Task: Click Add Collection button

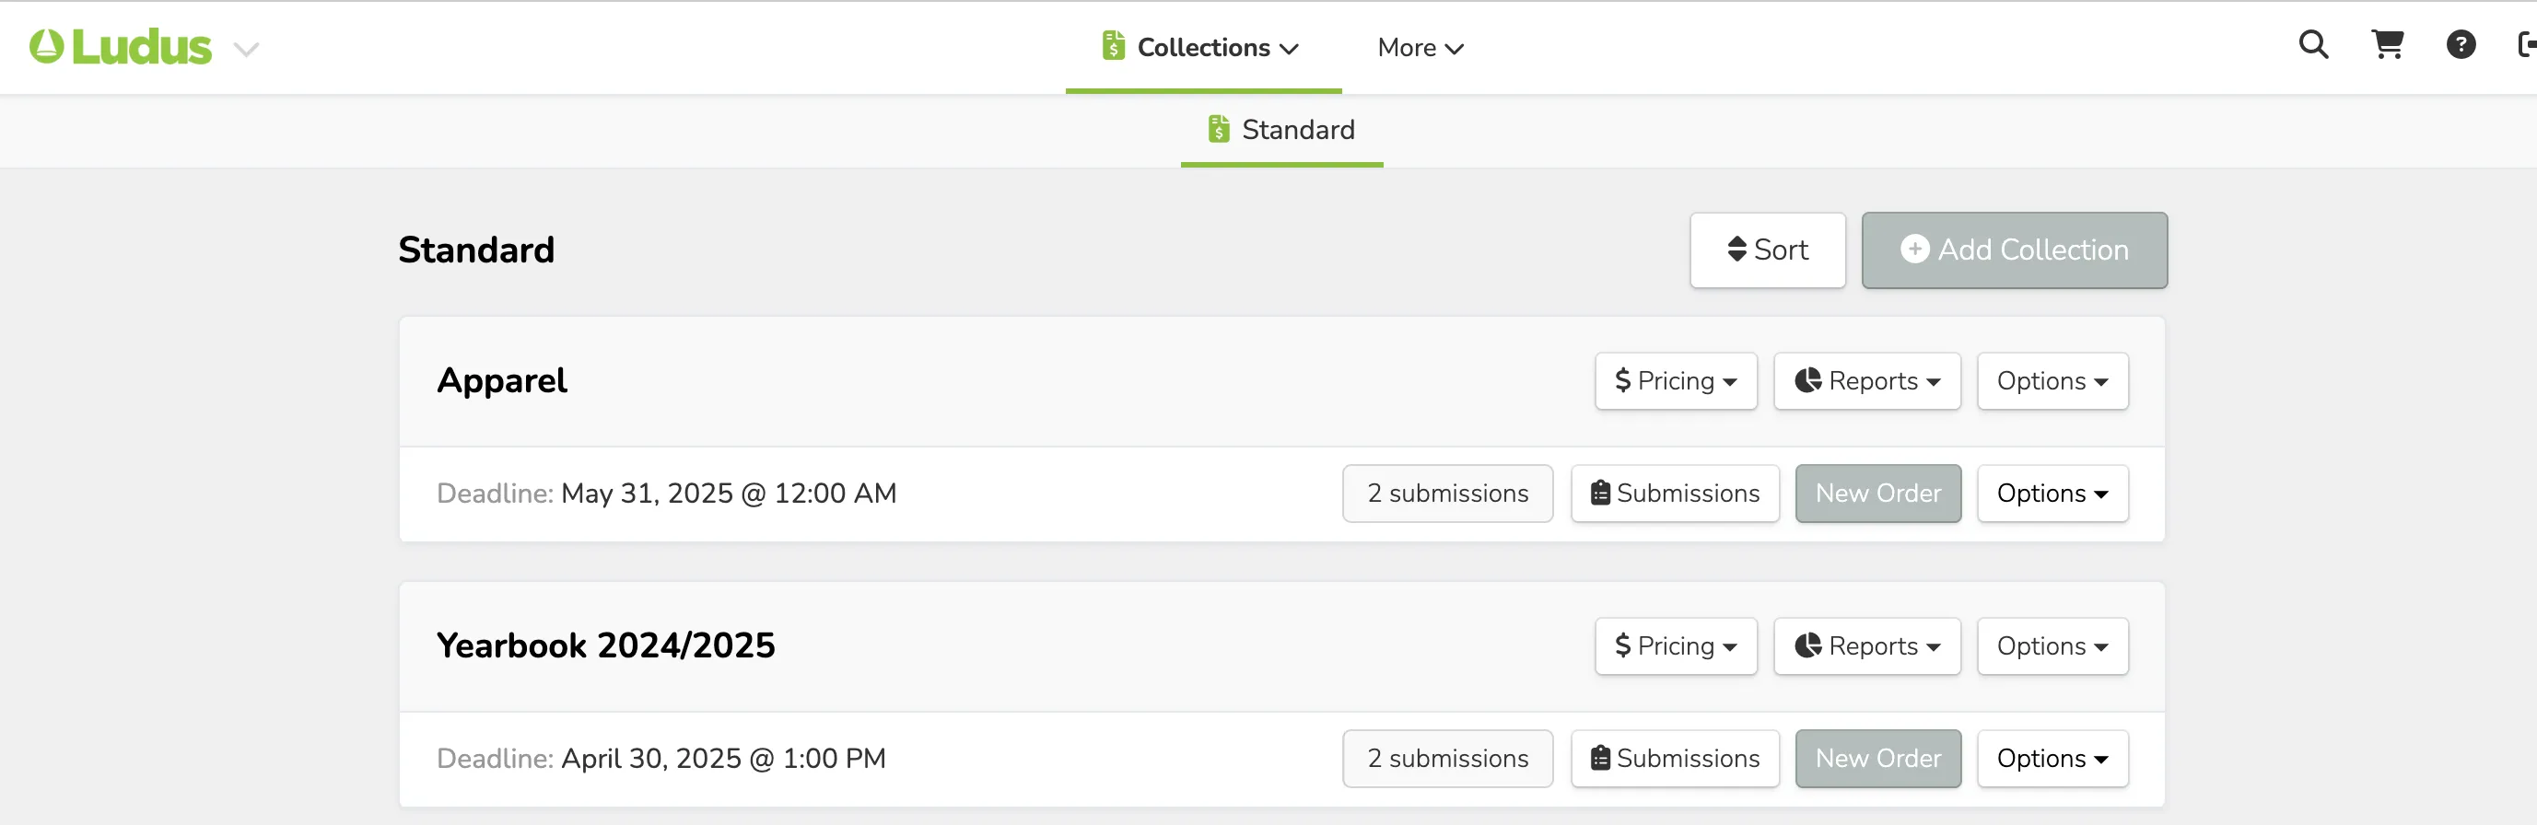Action: click(2014, 250)
